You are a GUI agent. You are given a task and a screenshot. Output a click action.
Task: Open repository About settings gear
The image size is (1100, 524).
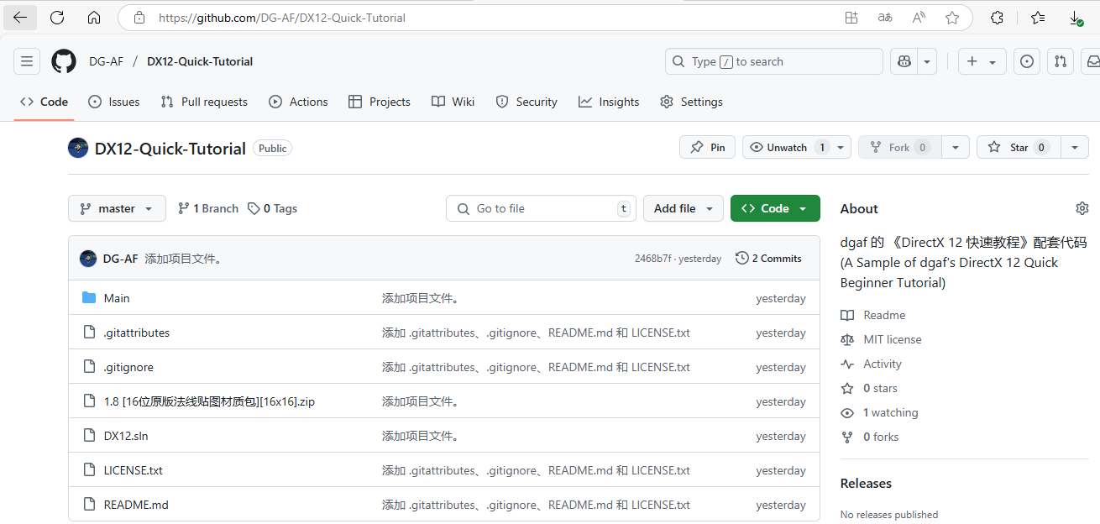(1082, 208)
